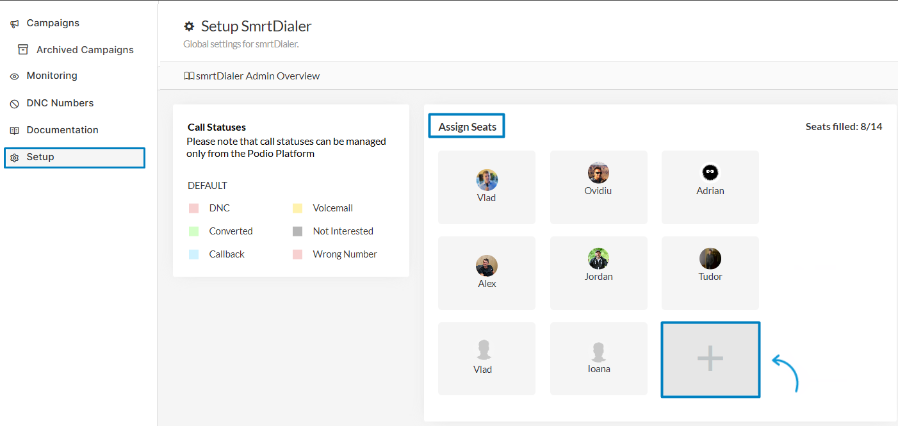Click the Archived Campaigns box icon

click(x=23, y=49)
